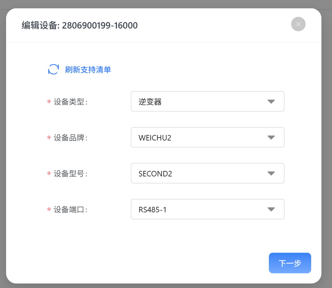Click the dialog title 编辑设备: 2806900199-16000
This screenshot has width=332, height=288.
[79, 25]
